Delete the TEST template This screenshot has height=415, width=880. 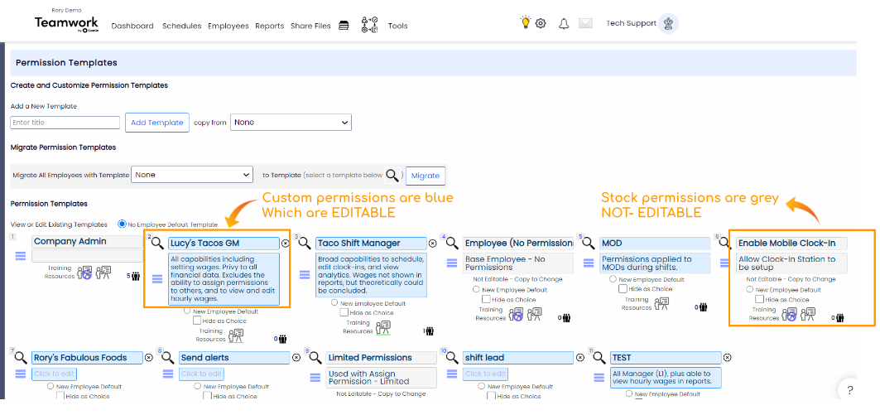point(728,358)
